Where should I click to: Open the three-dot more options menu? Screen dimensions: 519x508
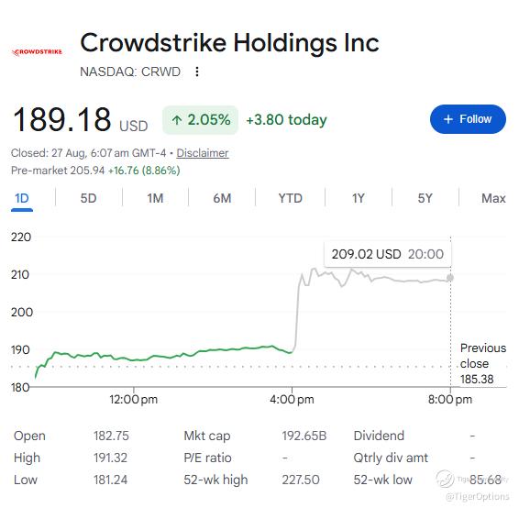[197, 72]
